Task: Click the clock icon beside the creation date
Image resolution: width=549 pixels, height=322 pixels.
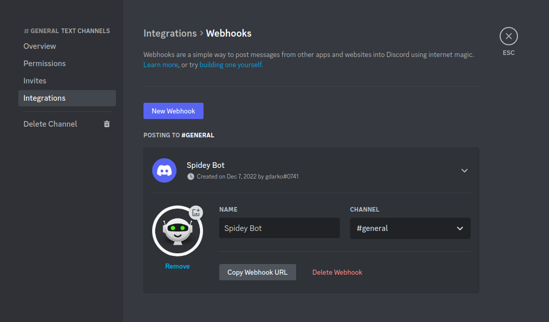Action: tap(191, 177)
